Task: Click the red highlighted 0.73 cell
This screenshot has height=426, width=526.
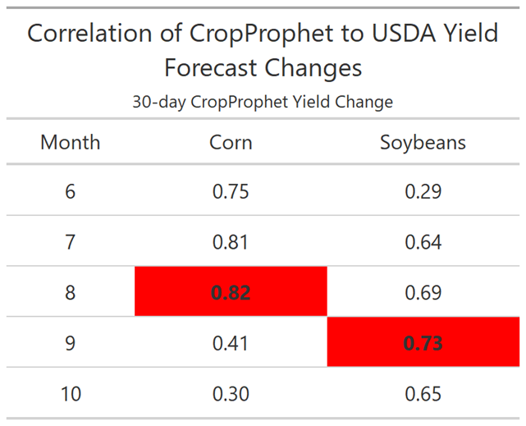Action: pyautogui.click(x=423, y=341)
